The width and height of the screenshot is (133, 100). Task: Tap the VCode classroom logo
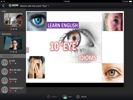coord(14,6)
